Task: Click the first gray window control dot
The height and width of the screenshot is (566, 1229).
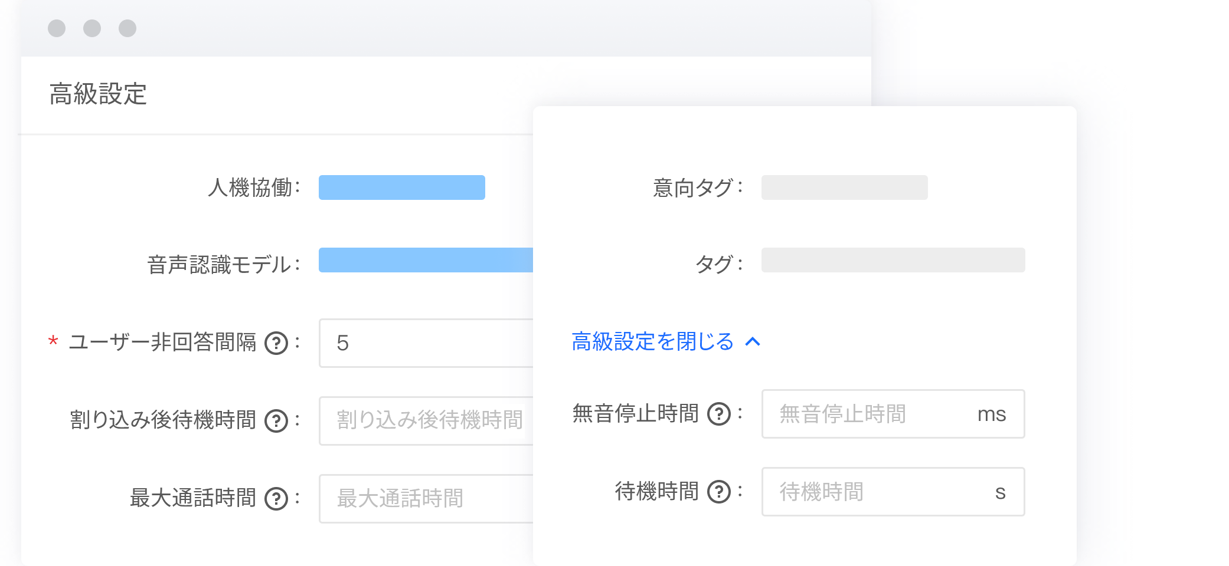Action: [57, 28]
